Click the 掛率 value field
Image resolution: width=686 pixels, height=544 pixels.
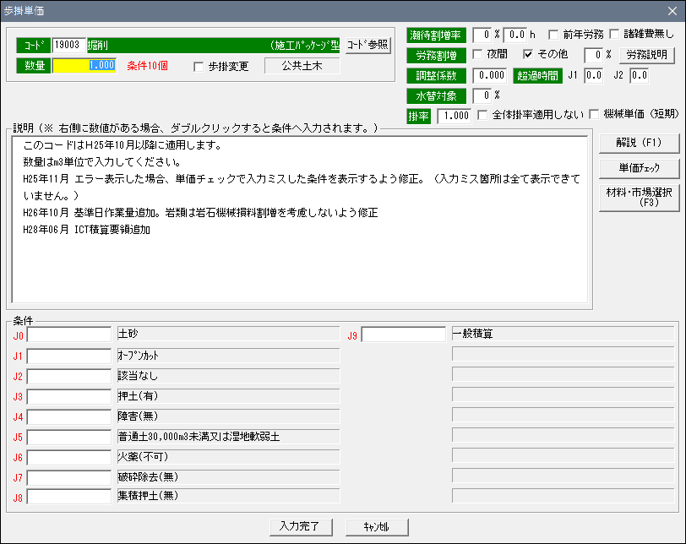(454, 115)
